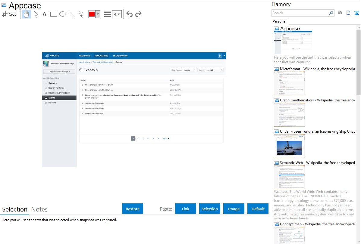
Task: Pick the rectangle drawing tool
Action: coord(54,14)
